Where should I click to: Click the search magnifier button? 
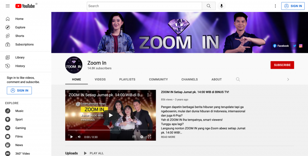pos(209,6)
